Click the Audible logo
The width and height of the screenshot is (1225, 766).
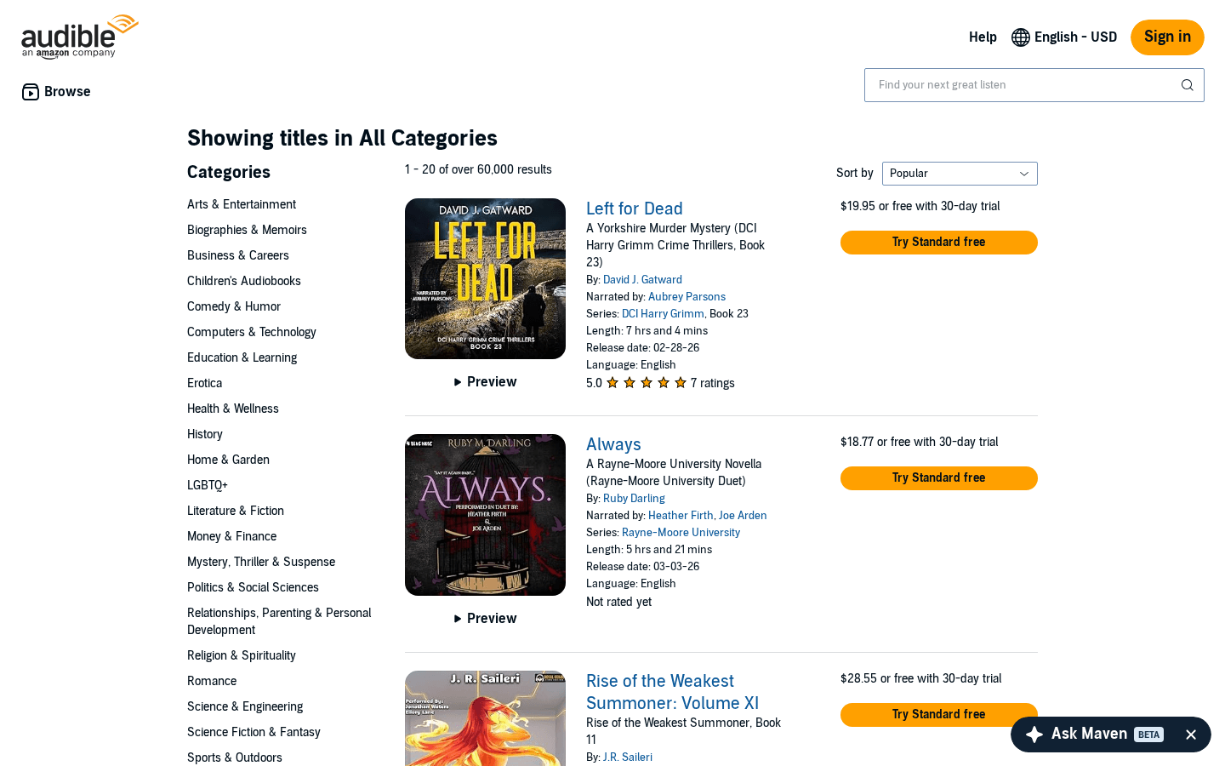click(x=80, y=37)
